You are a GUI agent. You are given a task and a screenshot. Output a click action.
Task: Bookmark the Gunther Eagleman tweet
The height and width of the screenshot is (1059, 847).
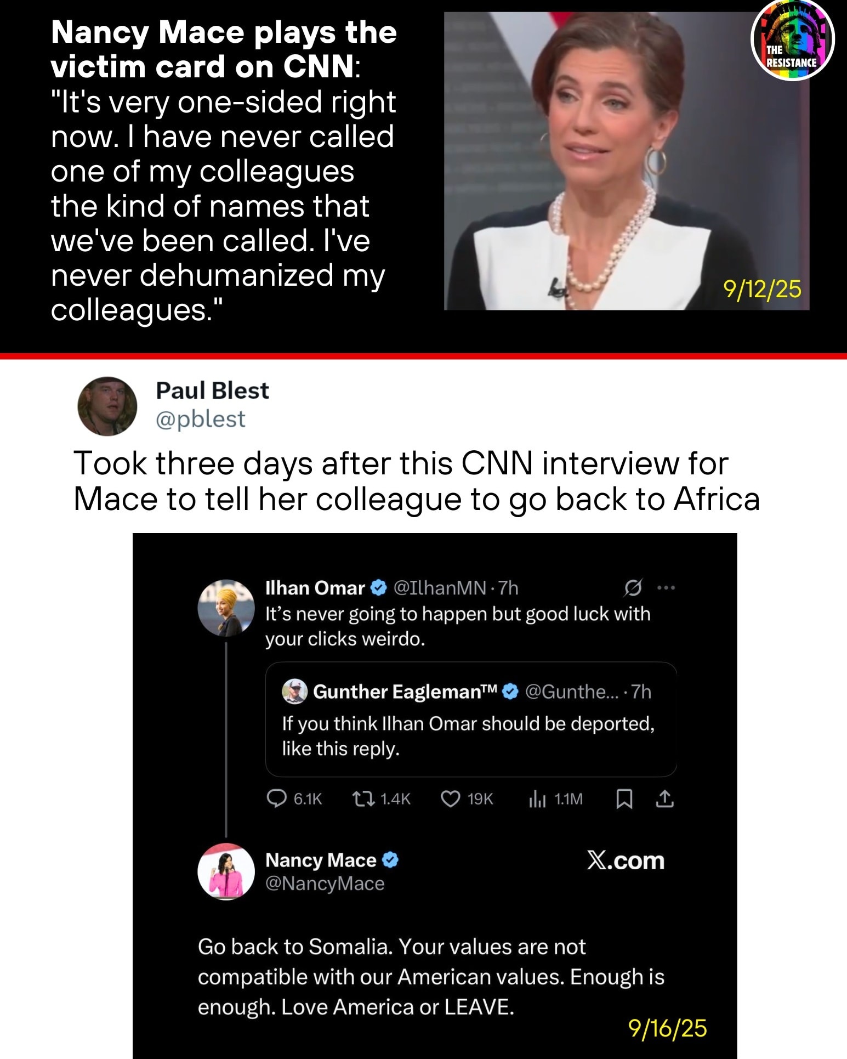tap(626, 798)
